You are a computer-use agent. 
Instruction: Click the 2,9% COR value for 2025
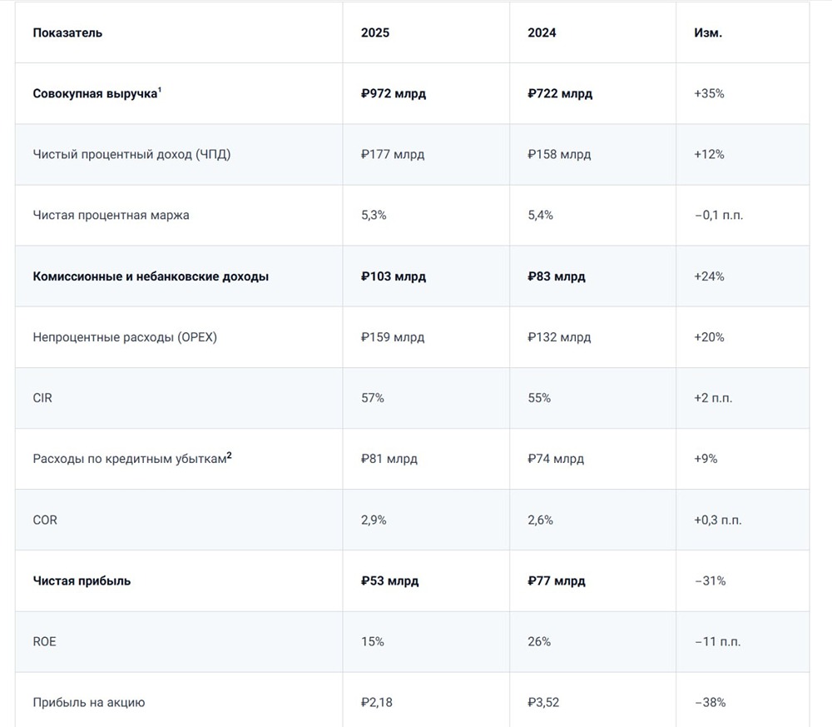374,520
